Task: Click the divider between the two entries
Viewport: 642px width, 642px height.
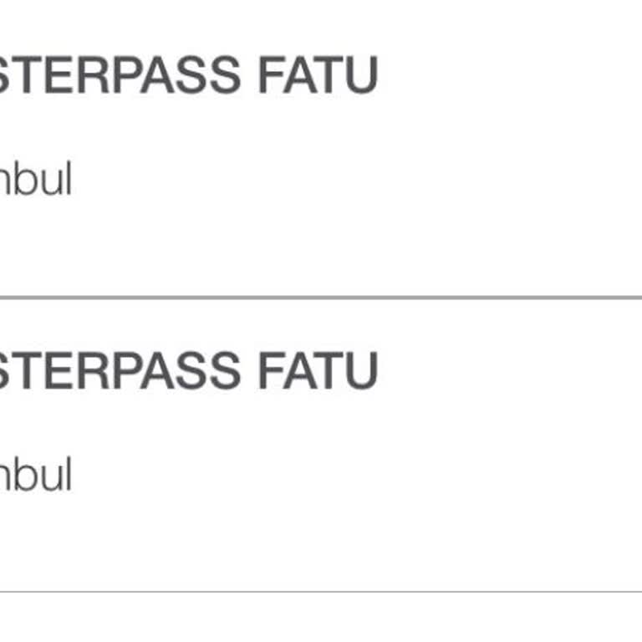Action: [x=321, y=297]
